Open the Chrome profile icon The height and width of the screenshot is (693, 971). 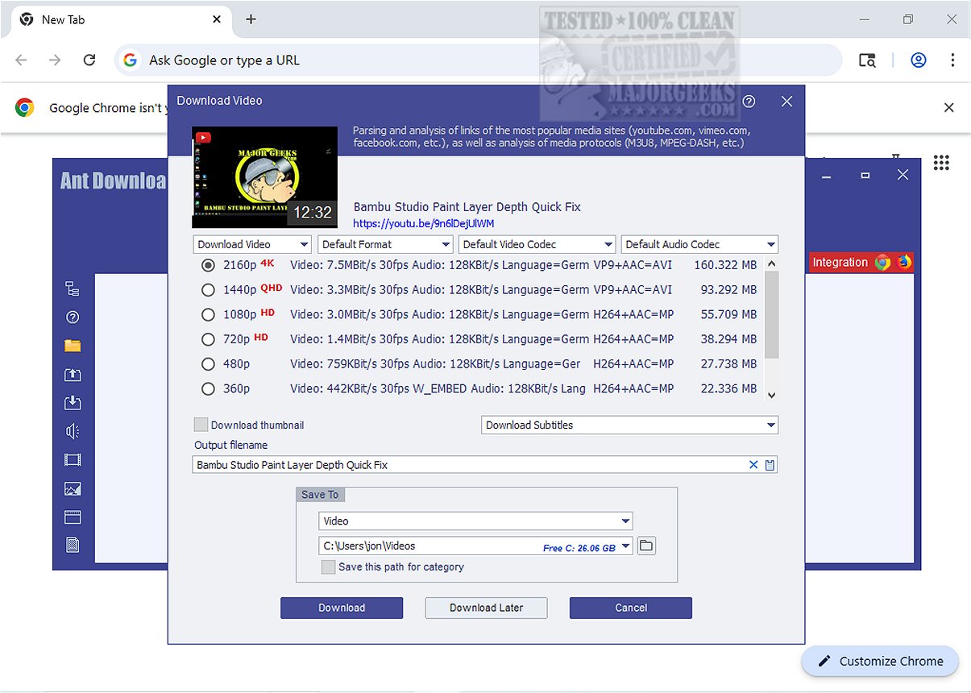919,60
